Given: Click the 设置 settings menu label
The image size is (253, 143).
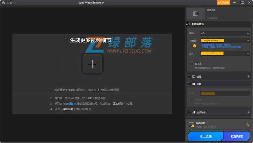Looking at the screenshot, I should (x=9, y=3).
